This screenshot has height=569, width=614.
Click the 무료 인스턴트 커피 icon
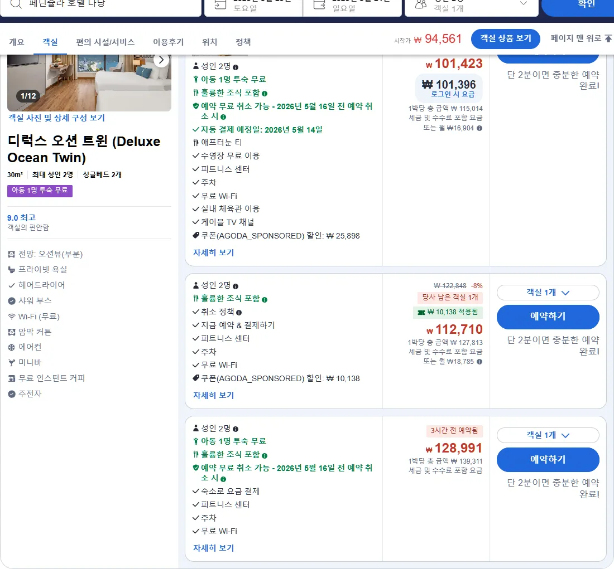(x=11, y=378)
